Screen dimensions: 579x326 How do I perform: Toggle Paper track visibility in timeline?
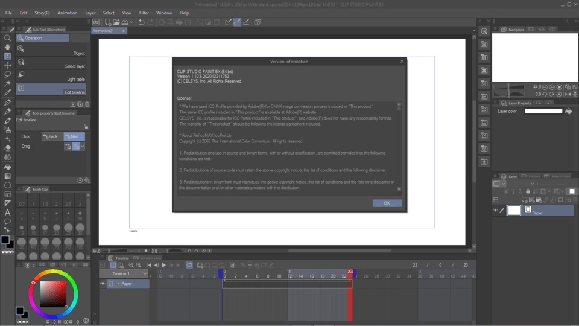103,284
